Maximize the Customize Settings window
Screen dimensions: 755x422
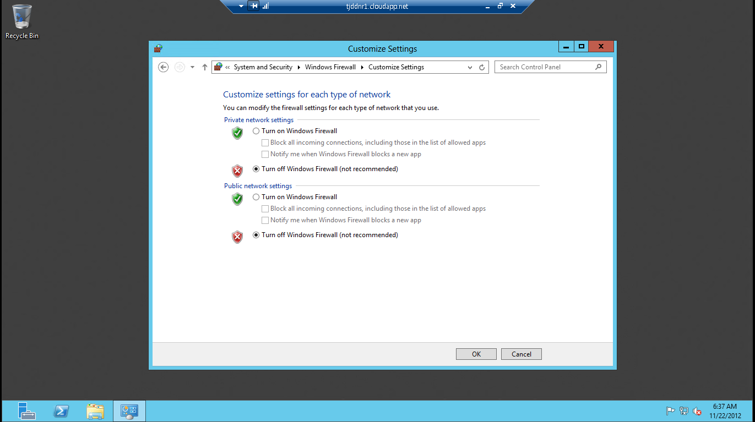click(581, 47)
